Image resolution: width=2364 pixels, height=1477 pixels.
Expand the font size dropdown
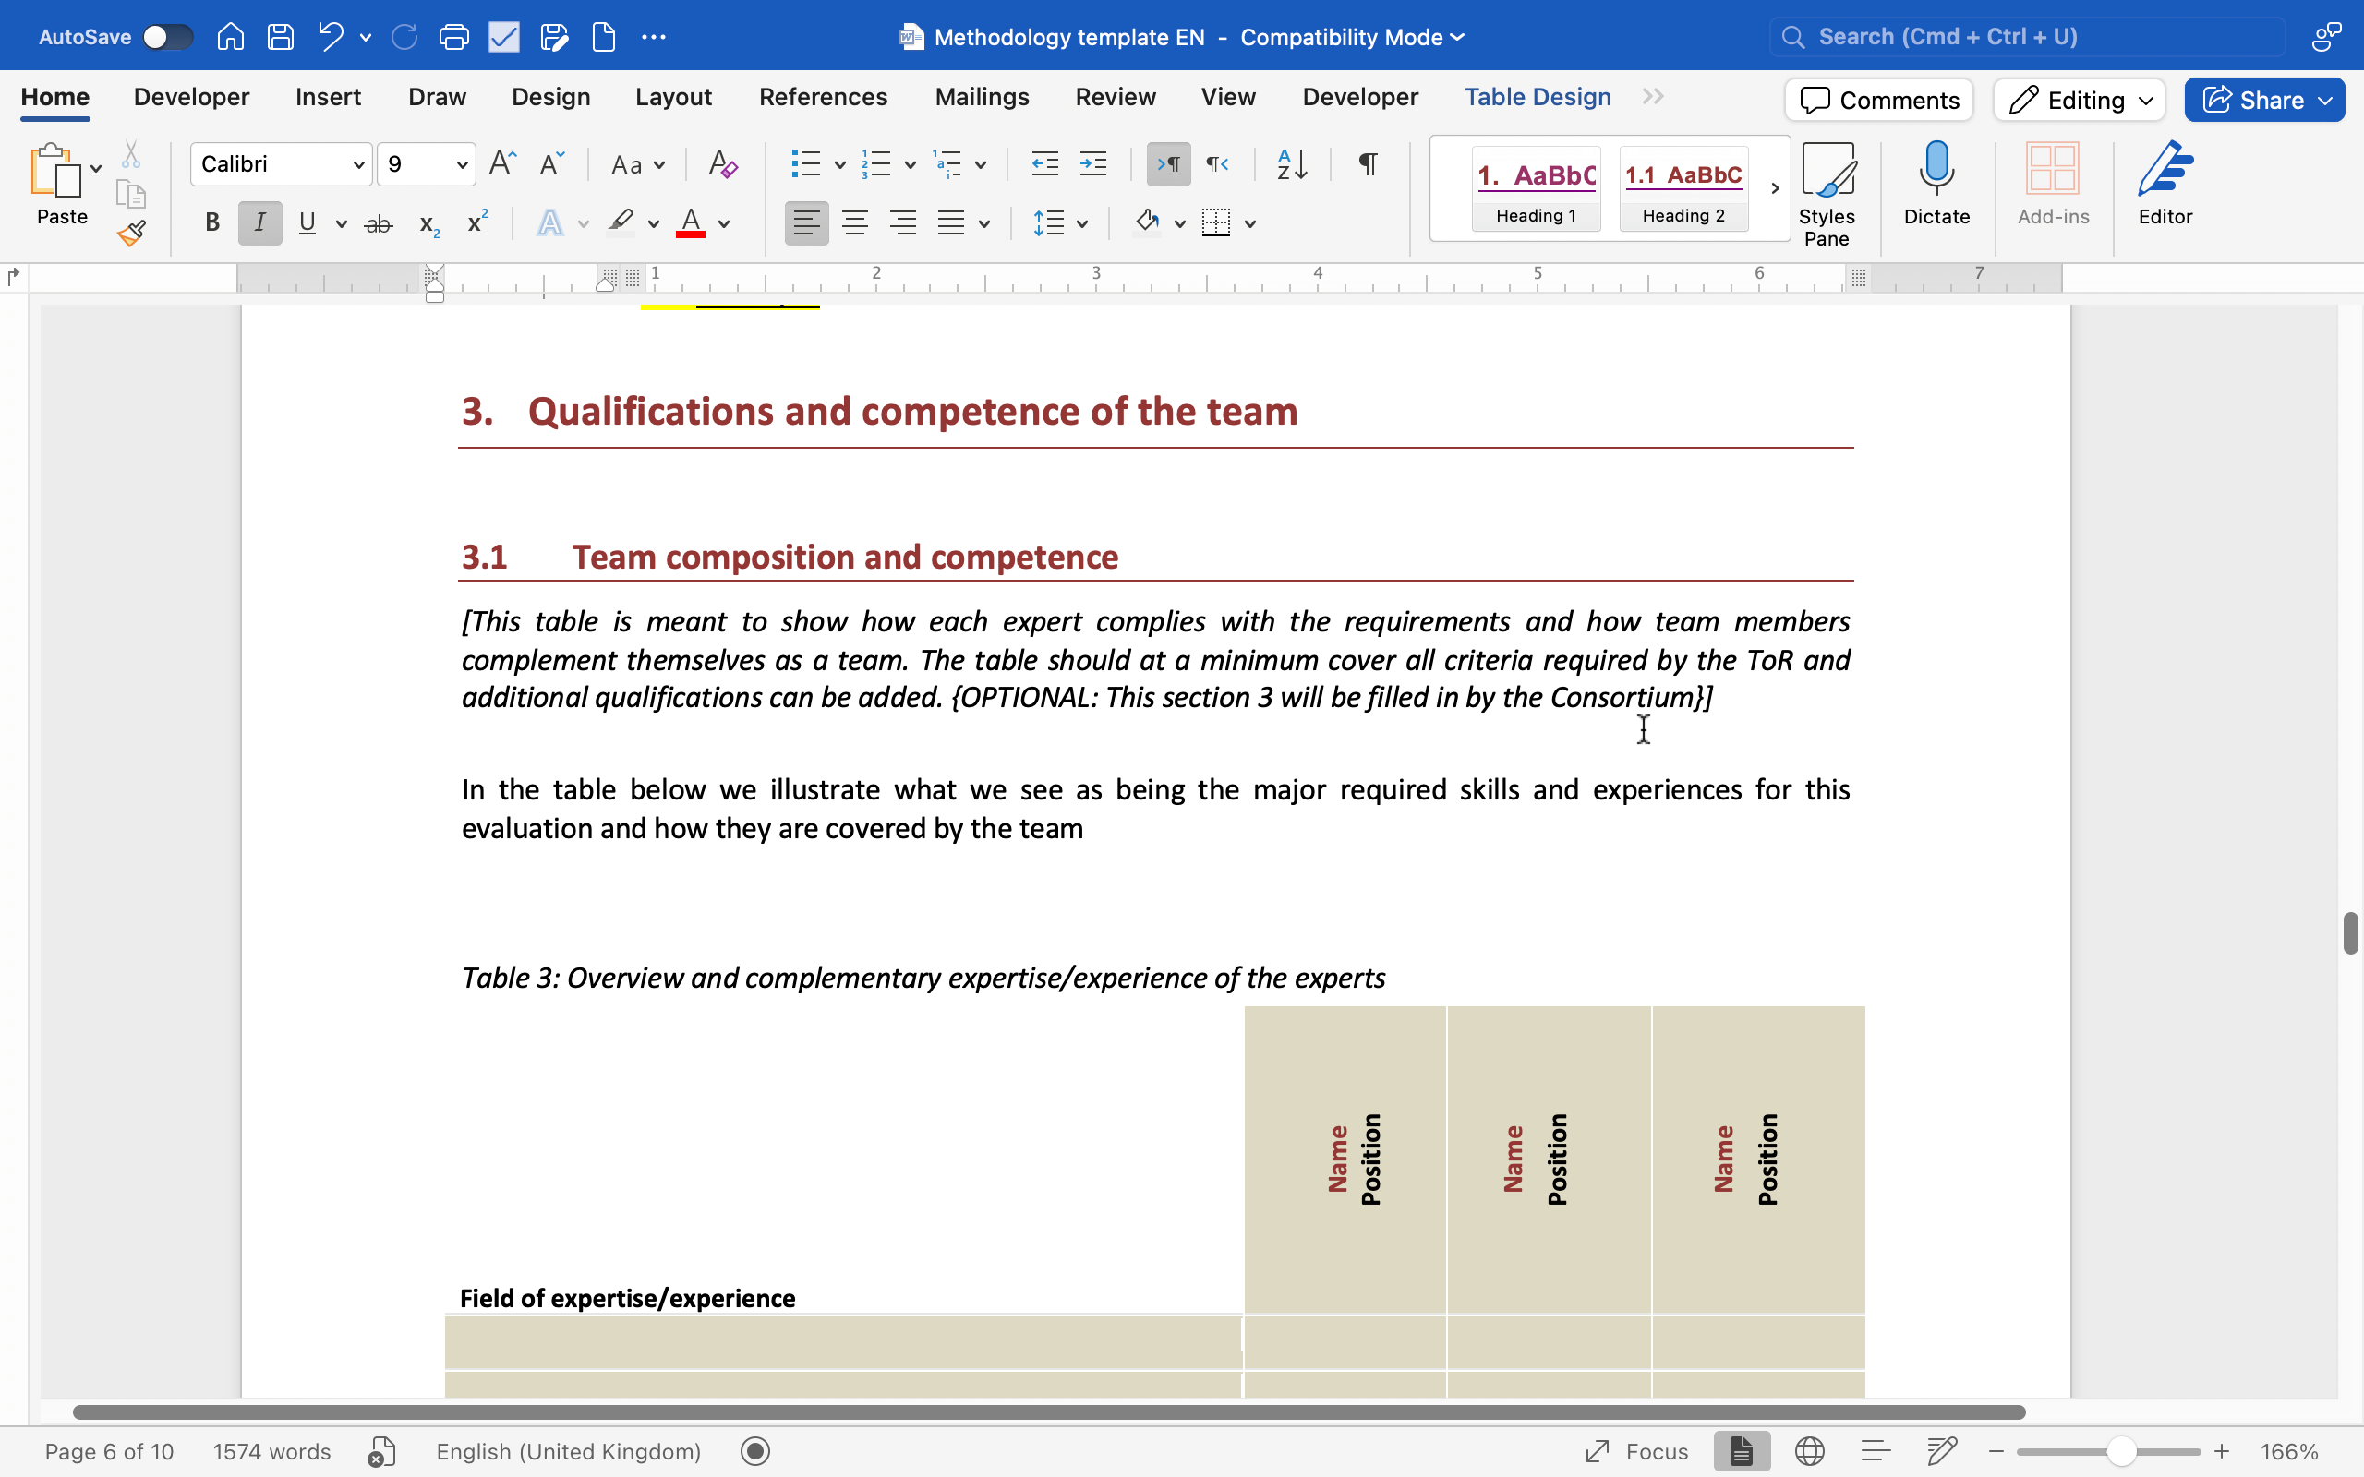tap(462, 164)
